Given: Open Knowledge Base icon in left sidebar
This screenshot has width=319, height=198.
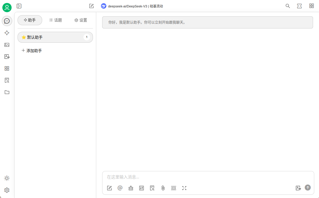Looking at the screenshot, I should 7,80.
